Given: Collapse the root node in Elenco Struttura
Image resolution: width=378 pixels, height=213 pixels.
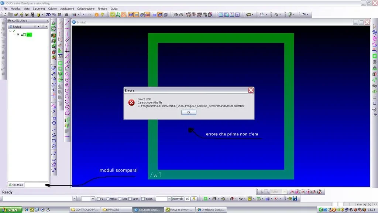Looking at the screenshot, I should (10, 31).
